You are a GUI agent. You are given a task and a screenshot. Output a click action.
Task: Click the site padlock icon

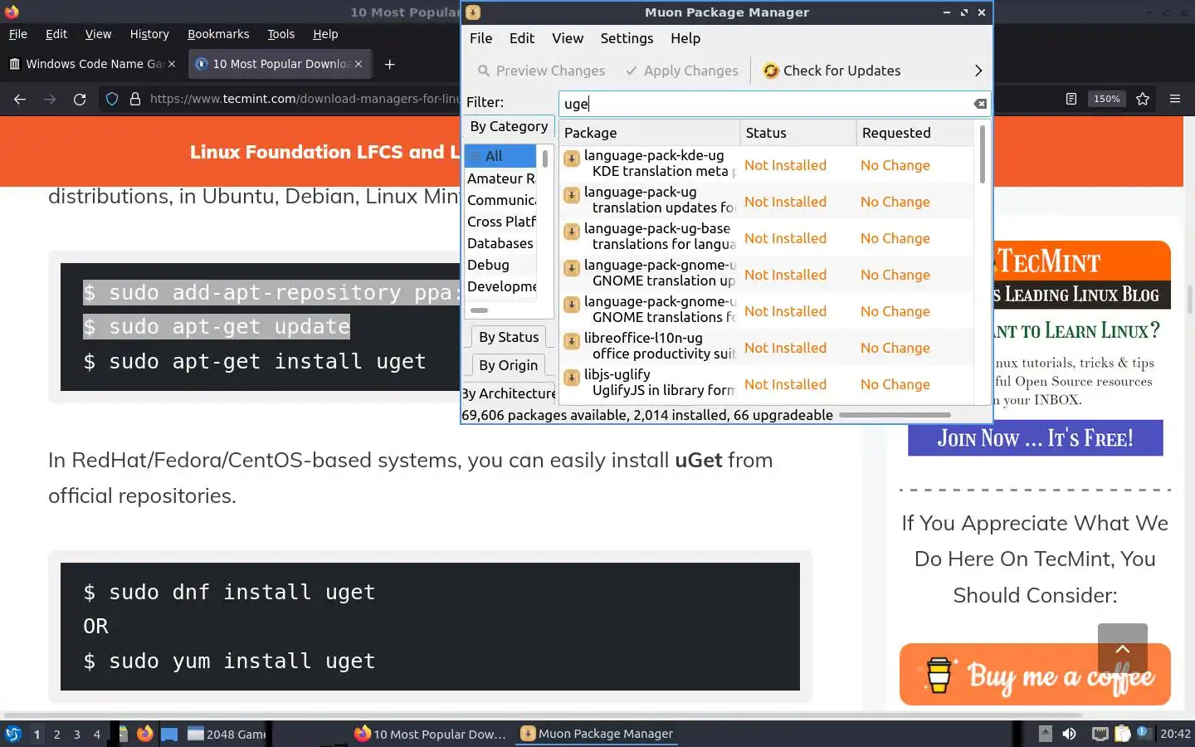click(x=135, y=99)
